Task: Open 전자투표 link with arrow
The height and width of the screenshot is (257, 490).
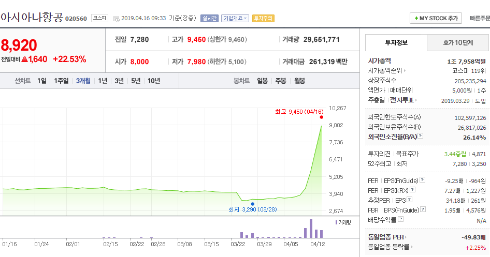Action: [403, 100]
